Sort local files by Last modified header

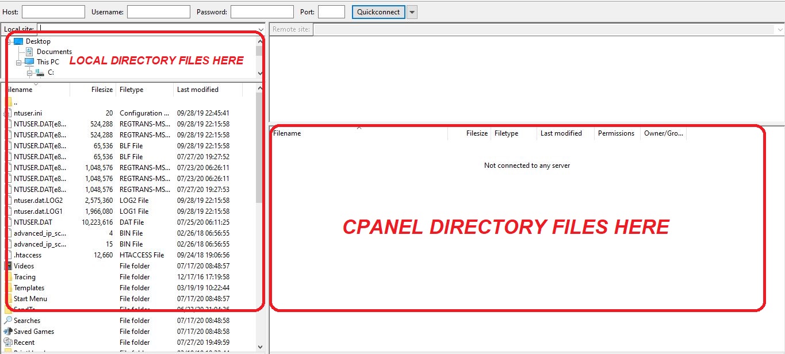(208, 90)
